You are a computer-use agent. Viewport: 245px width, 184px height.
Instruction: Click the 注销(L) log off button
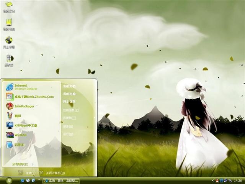tap(27, 173)
